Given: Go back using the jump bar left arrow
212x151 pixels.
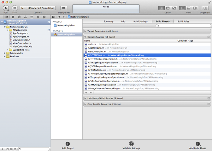Looking at the screenshot, I should (59, 17).
